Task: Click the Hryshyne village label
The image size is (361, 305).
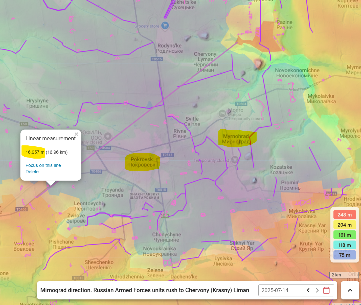Action: [37, 103]
